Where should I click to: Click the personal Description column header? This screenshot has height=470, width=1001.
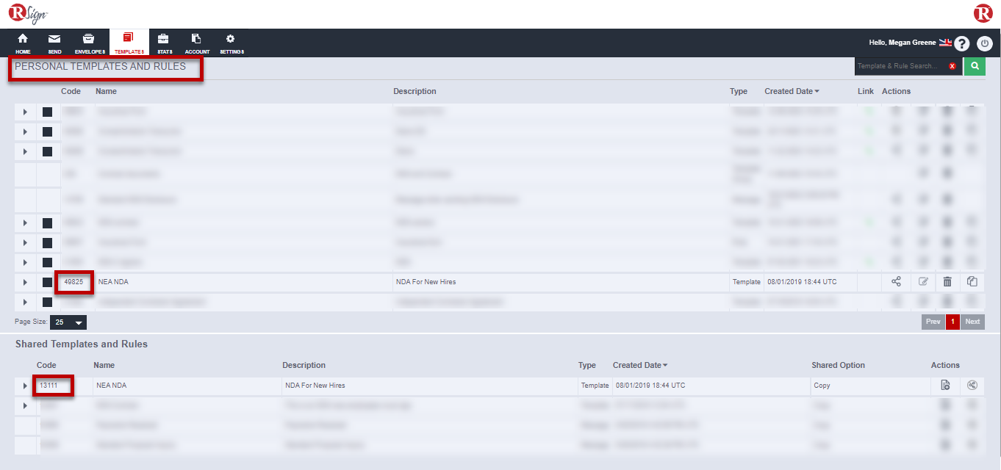click(x=415, y=91)
